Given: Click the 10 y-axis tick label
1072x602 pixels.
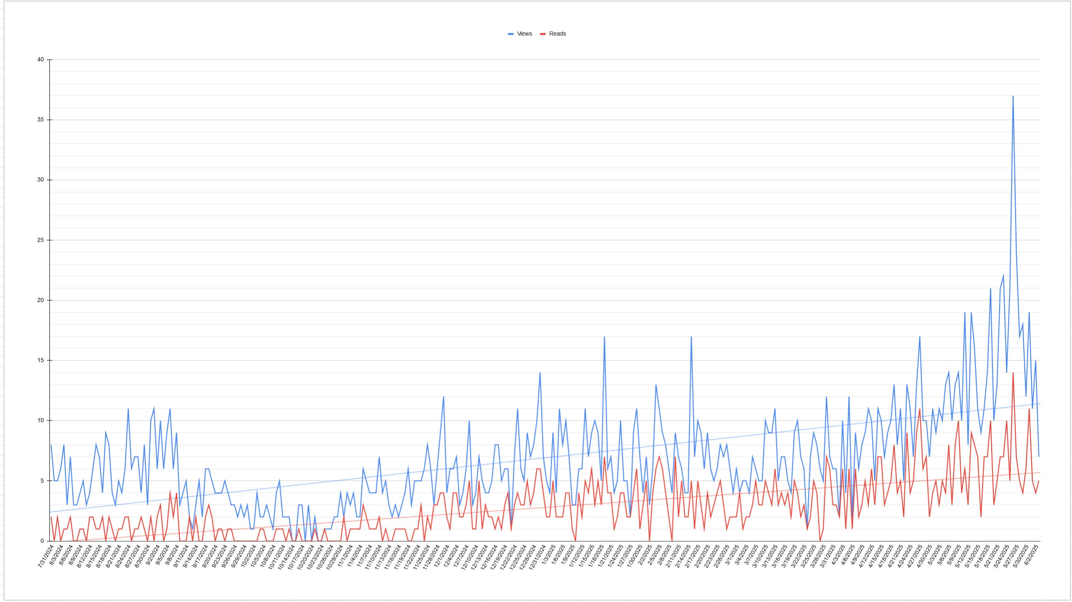Looking at the screenshot, I should point(41,421).
